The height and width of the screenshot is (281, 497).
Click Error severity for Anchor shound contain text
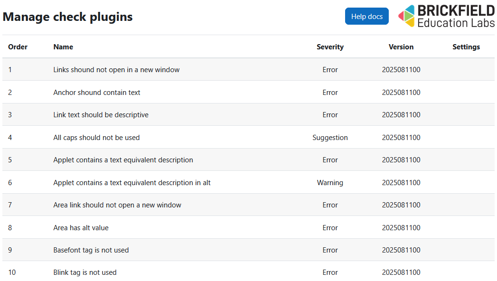click(x=330, y=93)
